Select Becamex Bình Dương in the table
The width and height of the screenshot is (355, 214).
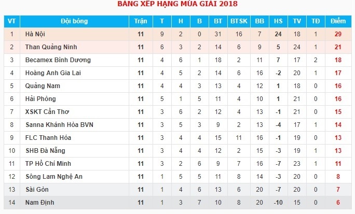(58, 60)
